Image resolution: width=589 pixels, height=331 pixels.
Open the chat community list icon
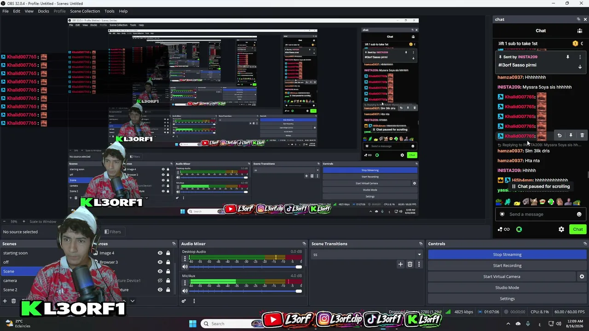[x=580, y=31]
